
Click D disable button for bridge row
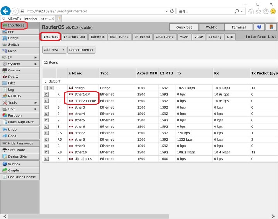[x=51, y=88]
